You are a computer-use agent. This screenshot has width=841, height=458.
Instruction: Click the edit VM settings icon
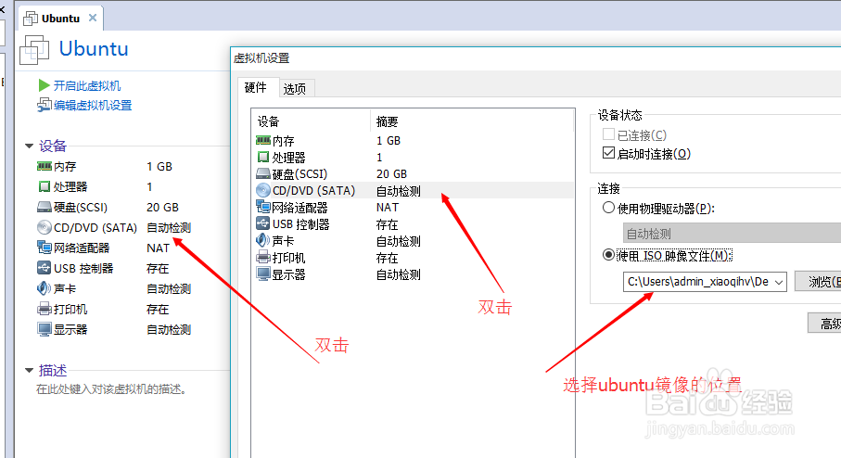(x=44, y=105)
